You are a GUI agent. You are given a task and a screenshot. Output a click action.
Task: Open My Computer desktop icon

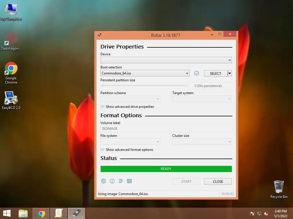(x=11, y=11)
